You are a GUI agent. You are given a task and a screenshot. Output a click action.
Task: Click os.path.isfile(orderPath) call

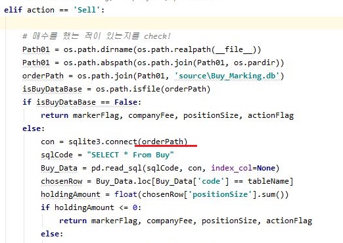(x=153, y=89)
